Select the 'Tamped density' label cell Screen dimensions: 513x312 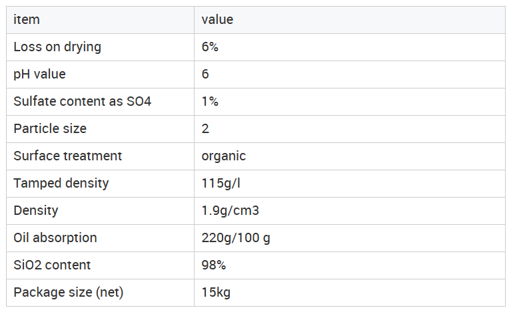61,184
